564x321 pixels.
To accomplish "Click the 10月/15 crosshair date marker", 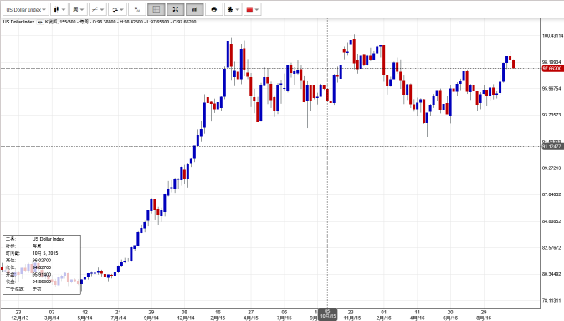I will (327, 314).
